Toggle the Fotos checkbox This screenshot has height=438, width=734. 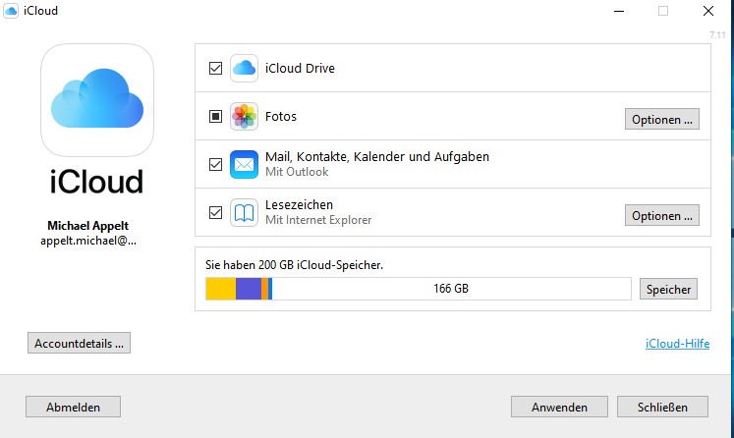tap(216, 117)
